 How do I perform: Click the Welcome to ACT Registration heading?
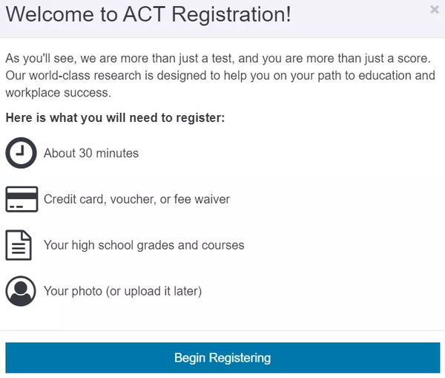click(x=148, y=14)
